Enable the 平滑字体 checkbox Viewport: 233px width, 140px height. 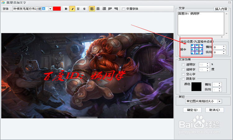click(123, 9)
